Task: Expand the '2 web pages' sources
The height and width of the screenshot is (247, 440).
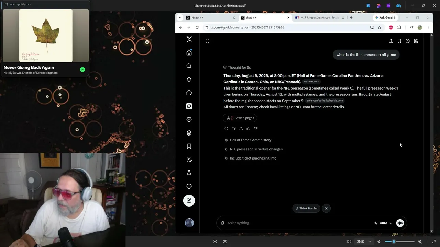Action: [240, 118]
